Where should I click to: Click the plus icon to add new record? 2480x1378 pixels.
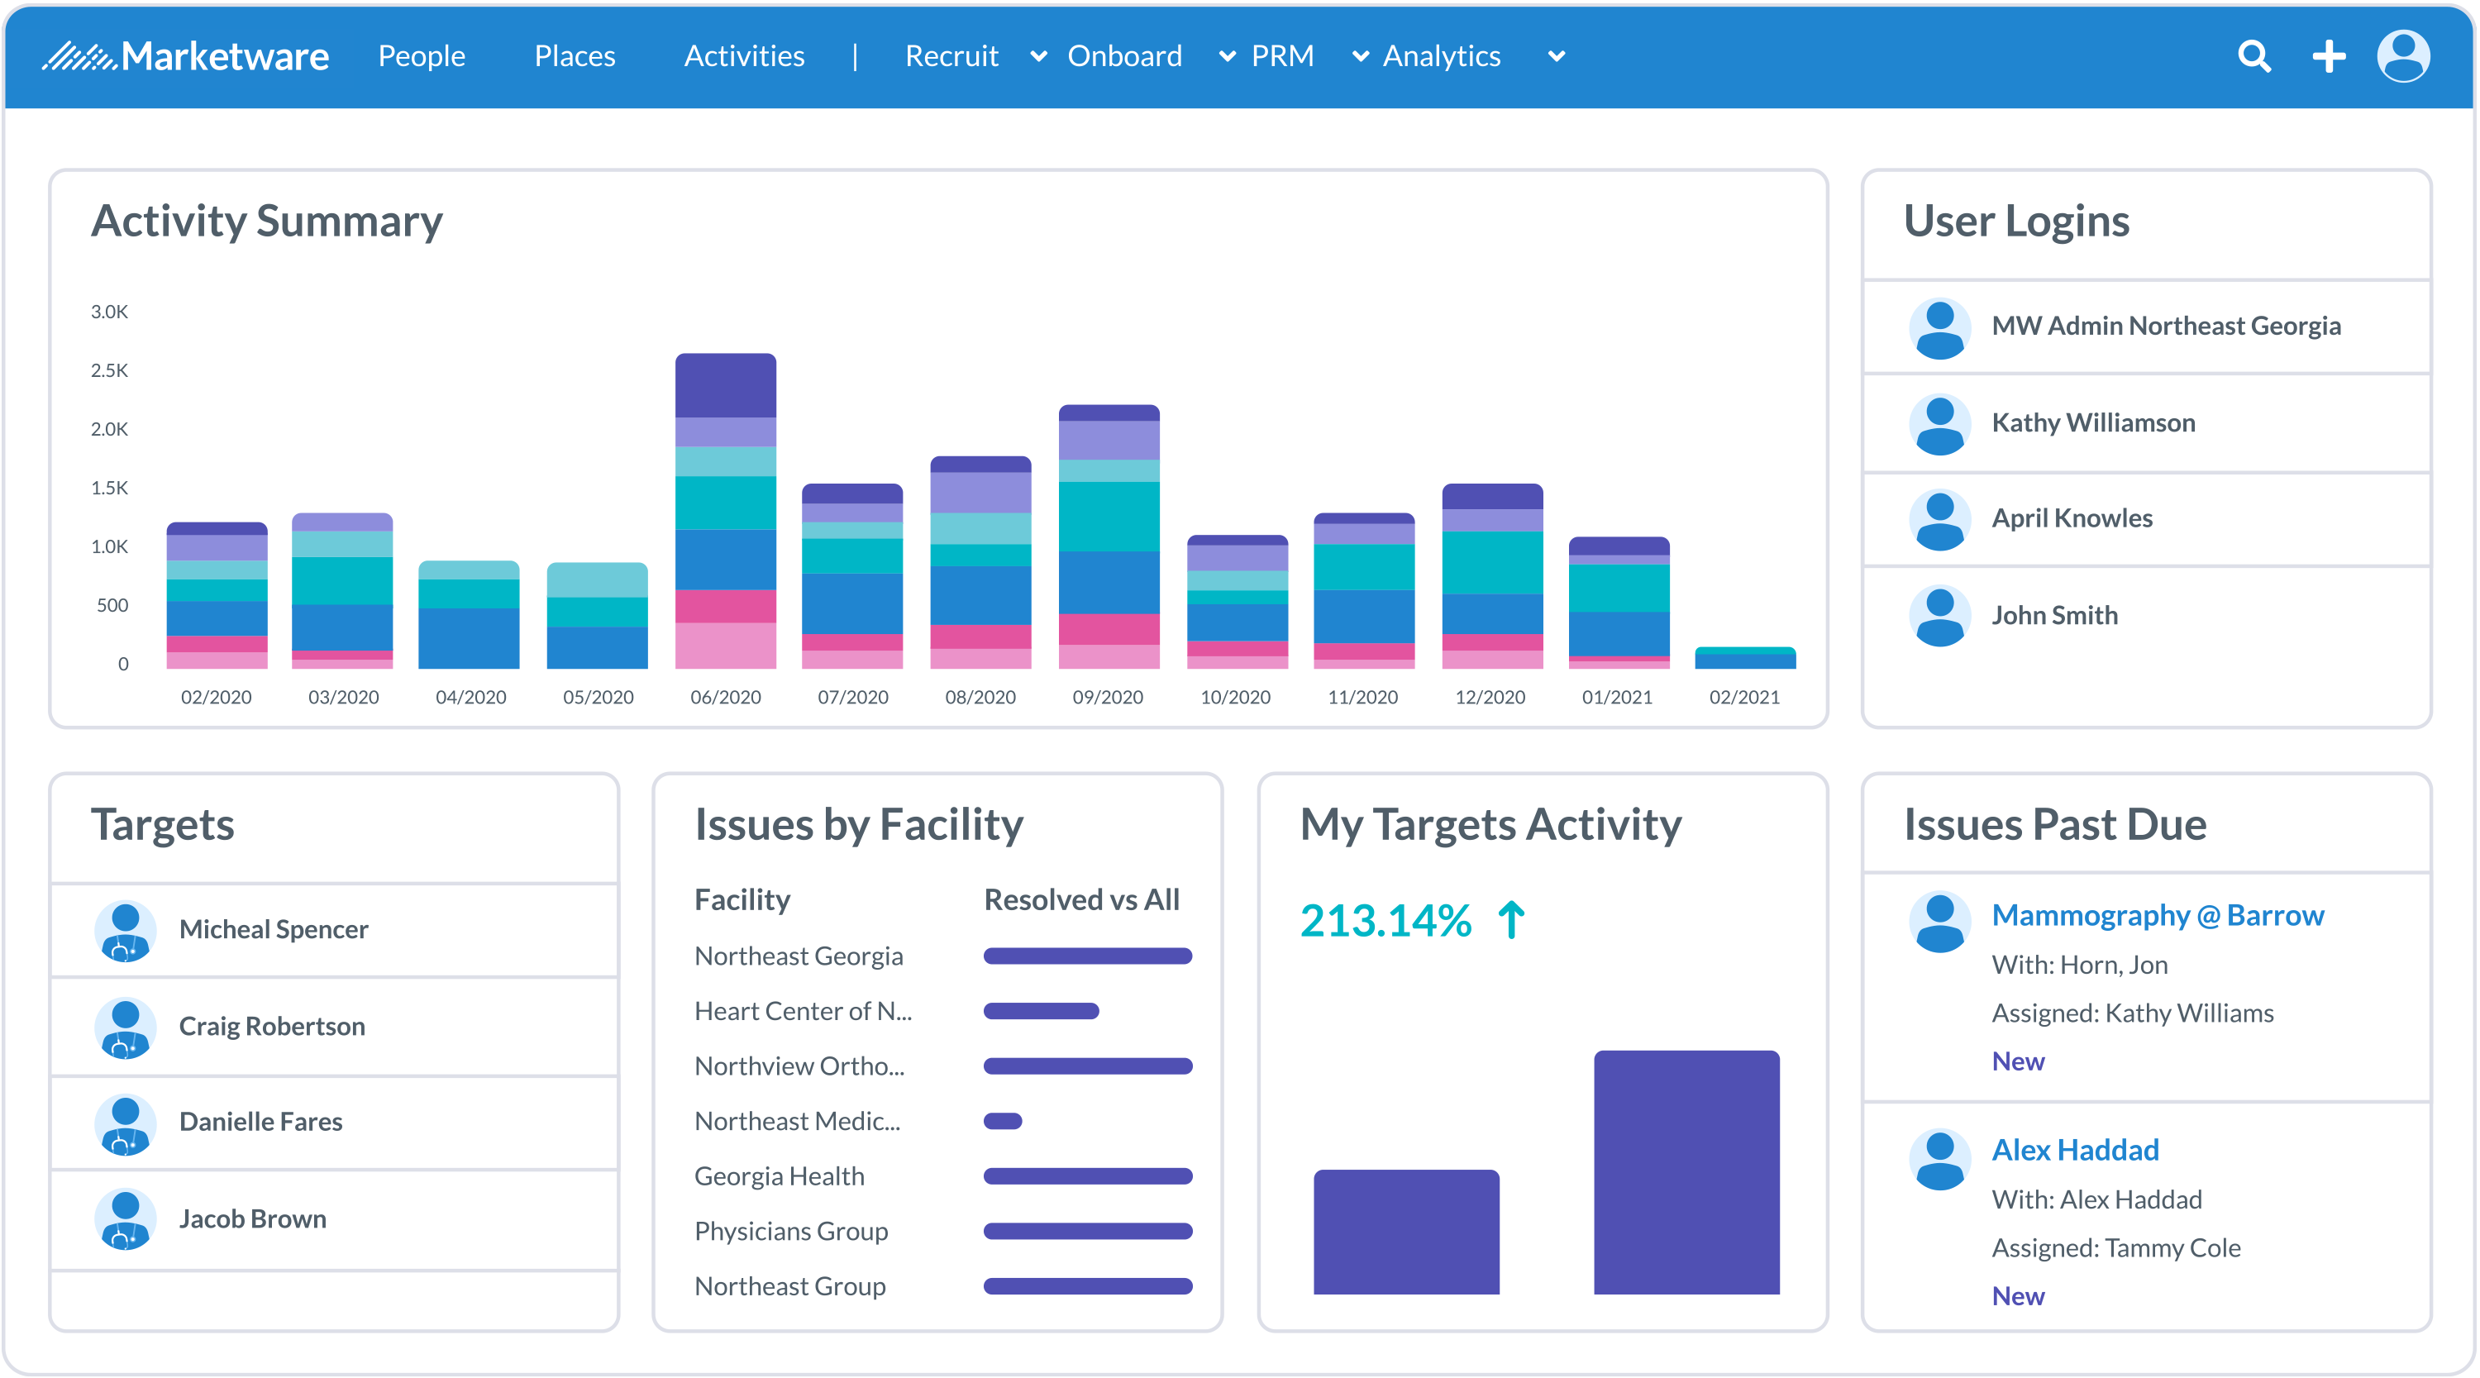pyautogui.click(x=2330, y=57)
